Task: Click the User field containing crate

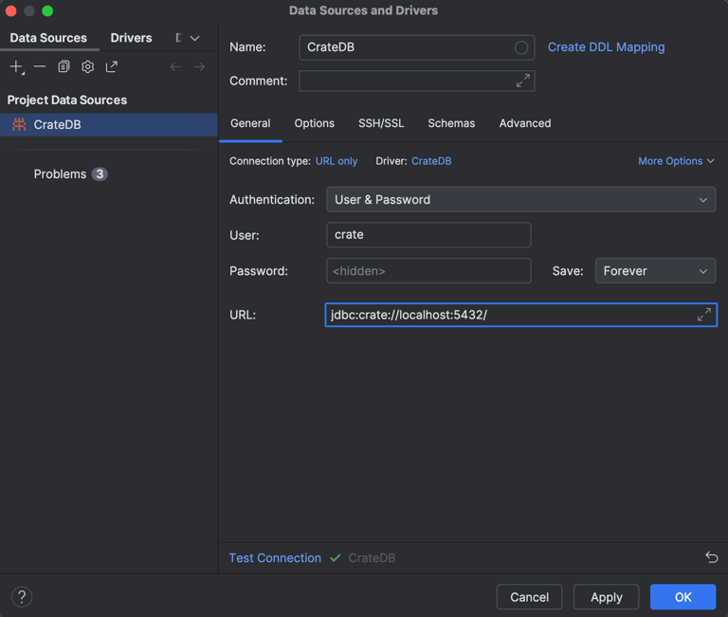Action: tap(428, 234)
